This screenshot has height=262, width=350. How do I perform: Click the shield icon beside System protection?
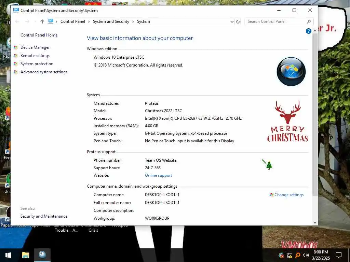coord(15,64)
